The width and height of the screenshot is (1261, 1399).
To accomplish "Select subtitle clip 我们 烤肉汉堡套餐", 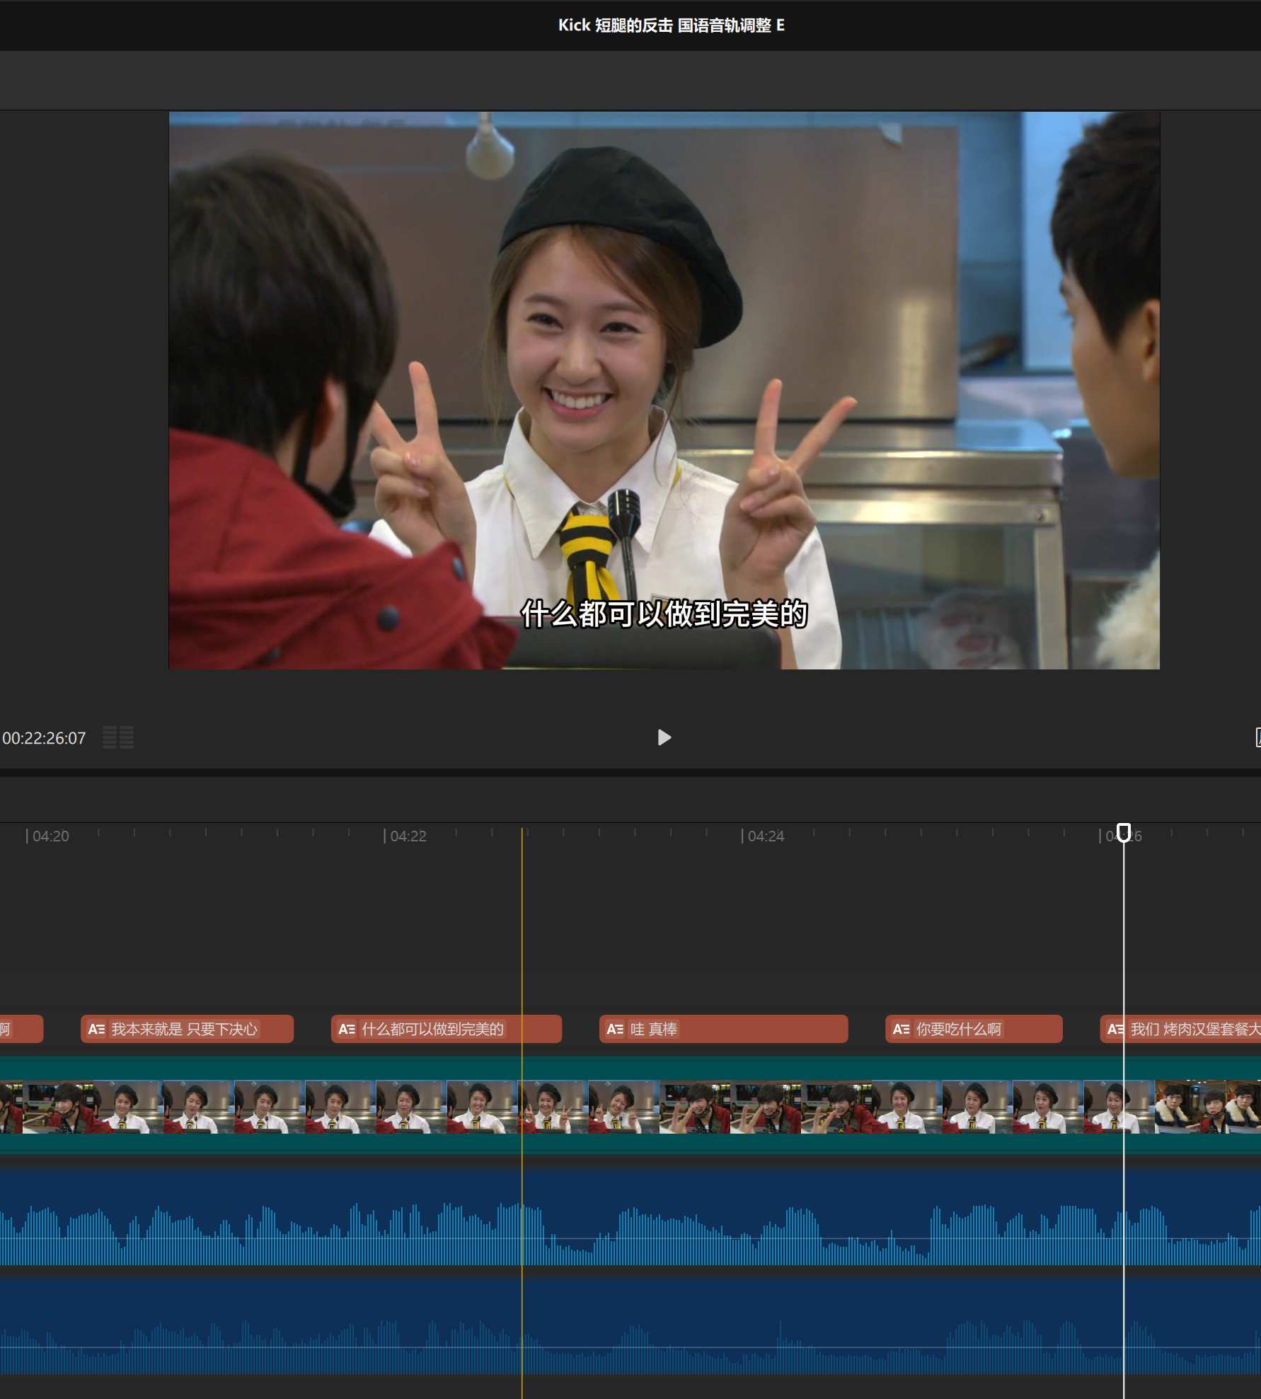I will tap(1180, 1029).
